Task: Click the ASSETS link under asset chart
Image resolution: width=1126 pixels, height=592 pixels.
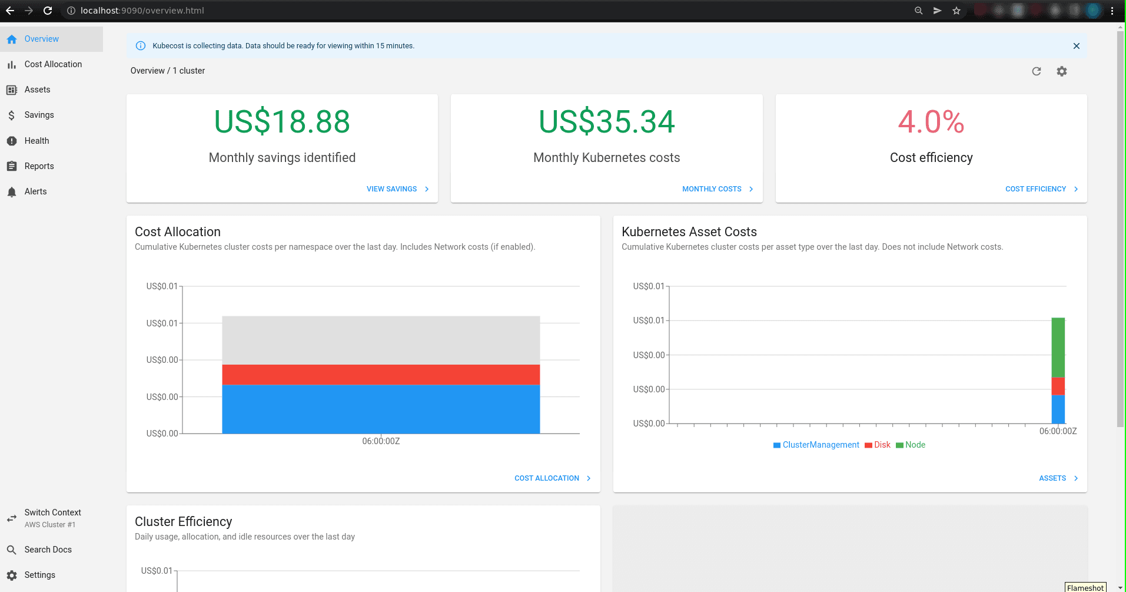Action: [x=1058, y=478]
